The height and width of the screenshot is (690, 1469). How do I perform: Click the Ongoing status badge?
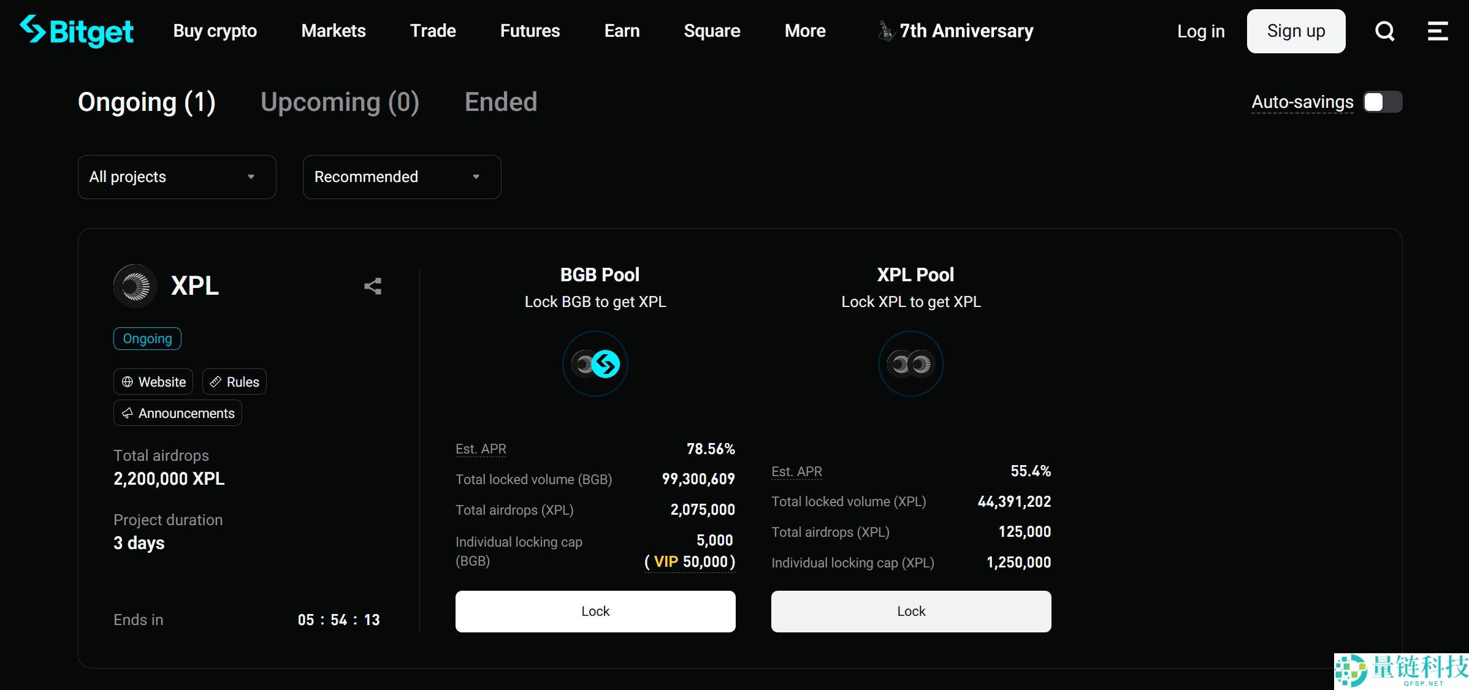(x=147, y=338)
